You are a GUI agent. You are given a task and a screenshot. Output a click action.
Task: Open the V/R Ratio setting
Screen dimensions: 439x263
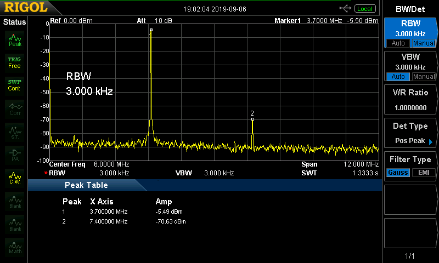pyautogui.click(x=410, y=100)
